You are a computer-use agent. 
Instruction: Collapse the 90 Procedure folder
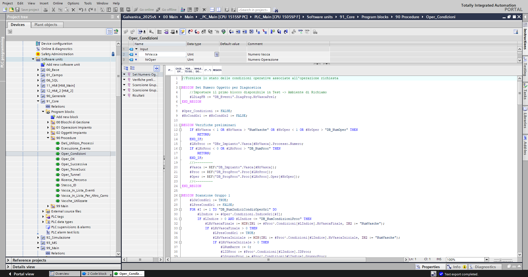tap(48, 138)
